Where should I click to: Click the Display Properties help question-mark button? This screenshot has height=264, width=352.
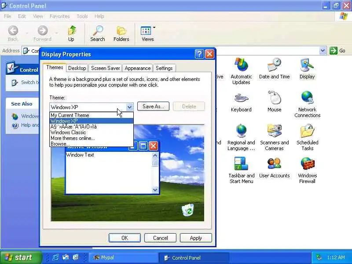click(199, 54)
